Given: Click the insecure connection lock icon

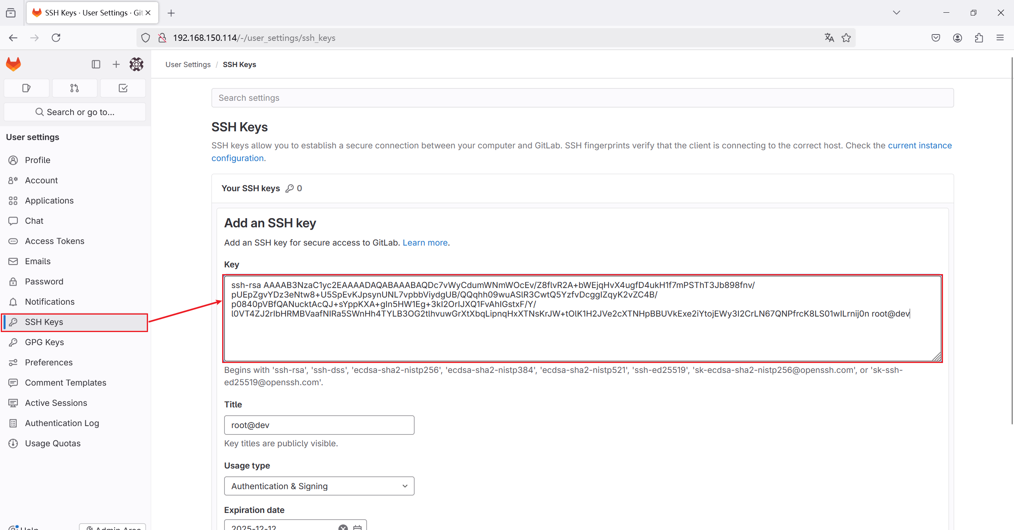Looking at the screenshot, I should (x=162, y=38).
